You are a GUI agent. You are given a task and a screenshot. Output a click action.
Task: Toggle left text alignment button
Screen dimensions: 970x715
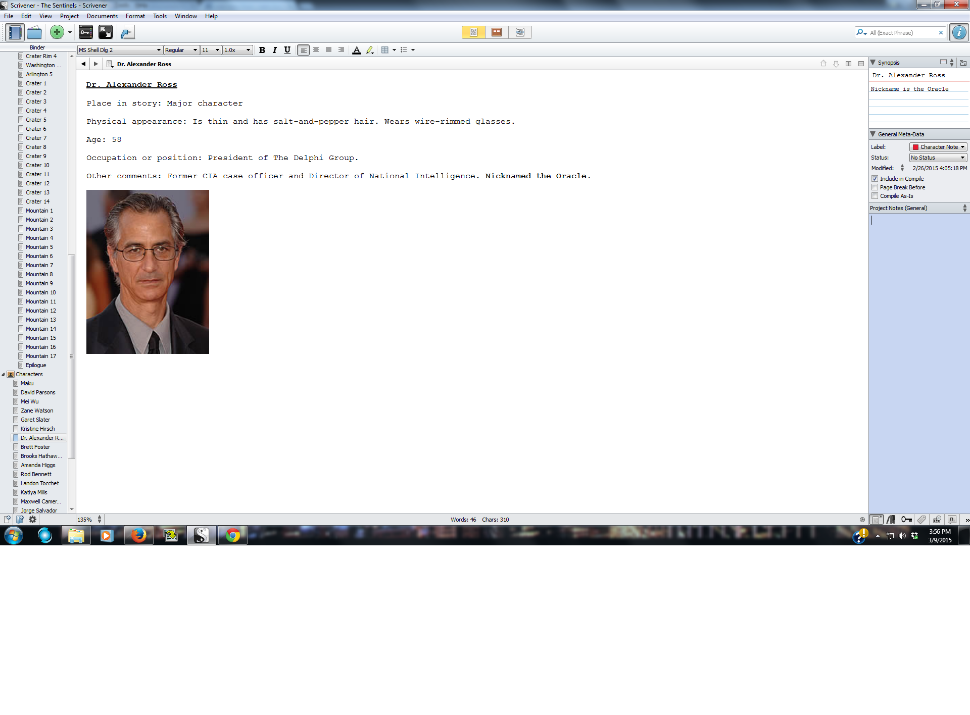(303, 50)
